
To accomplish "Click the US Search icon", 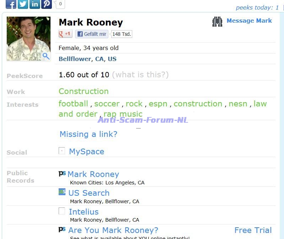I will [62, 192].
